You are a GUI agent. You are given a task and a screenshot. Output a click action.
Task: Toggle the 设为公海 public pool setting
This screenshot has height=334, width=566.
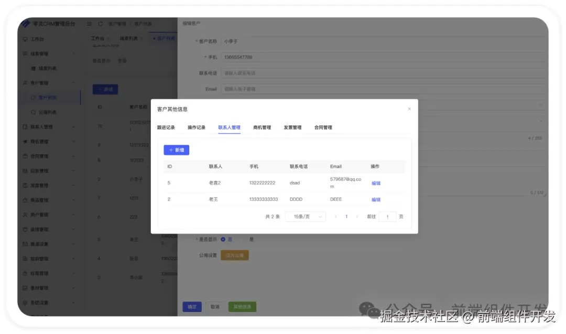click(x=235, y=255)
